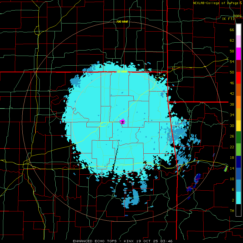Click the "10" legend value
The width and height of the screenshot is (243, 243).
[x=232, y=179]
